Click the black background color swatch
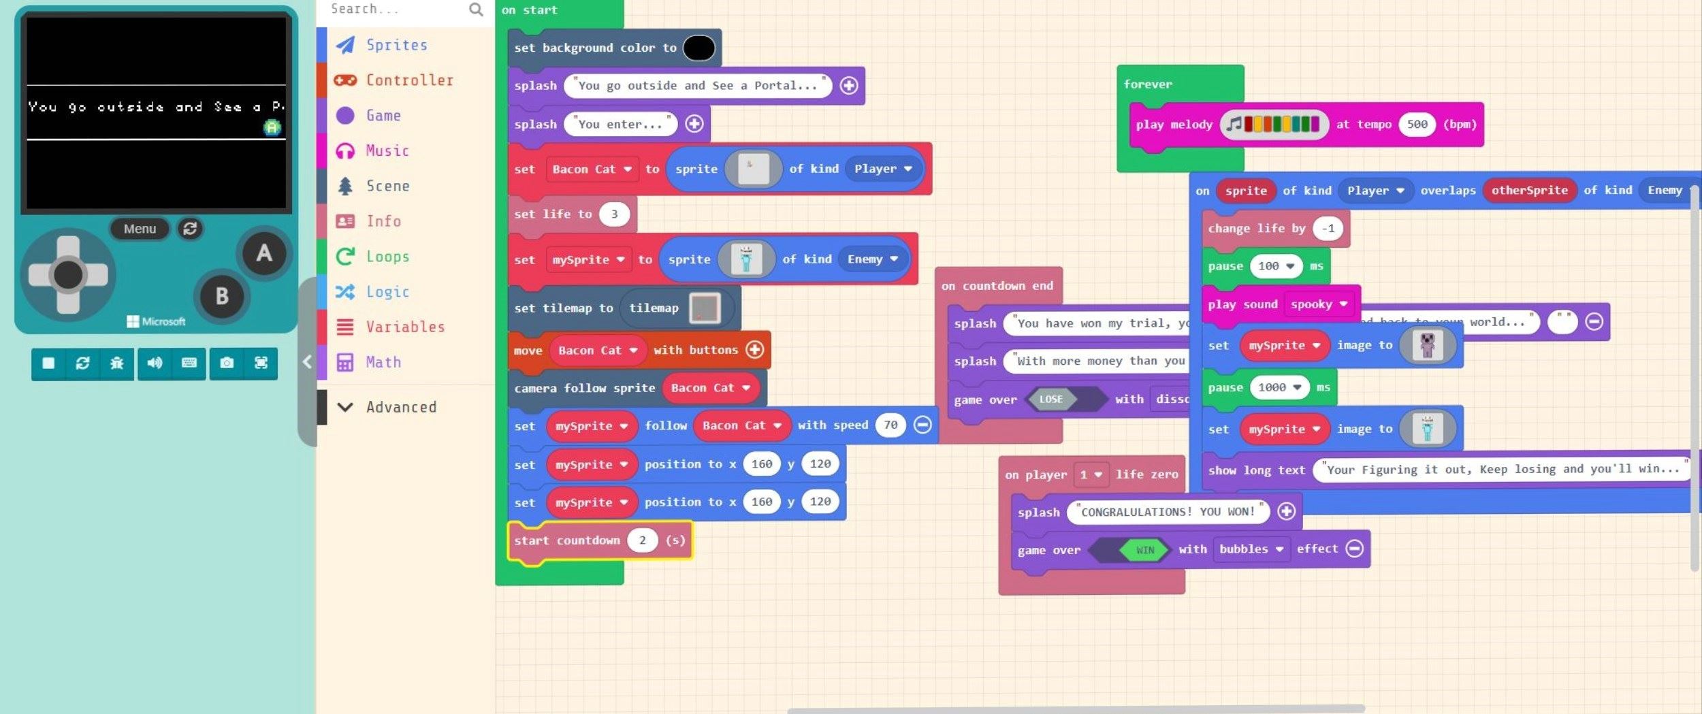 point(699,48)
